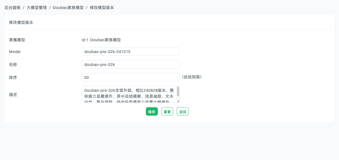Open the 后台面板 breadcrumb link
This screenshot has width=339, height=160.
click(13, 8)
